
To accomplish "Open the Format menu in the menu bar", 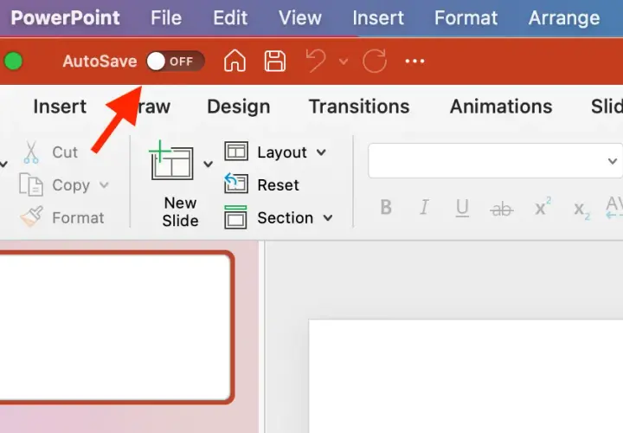I will pyautogui.click(x=466, y=18).
